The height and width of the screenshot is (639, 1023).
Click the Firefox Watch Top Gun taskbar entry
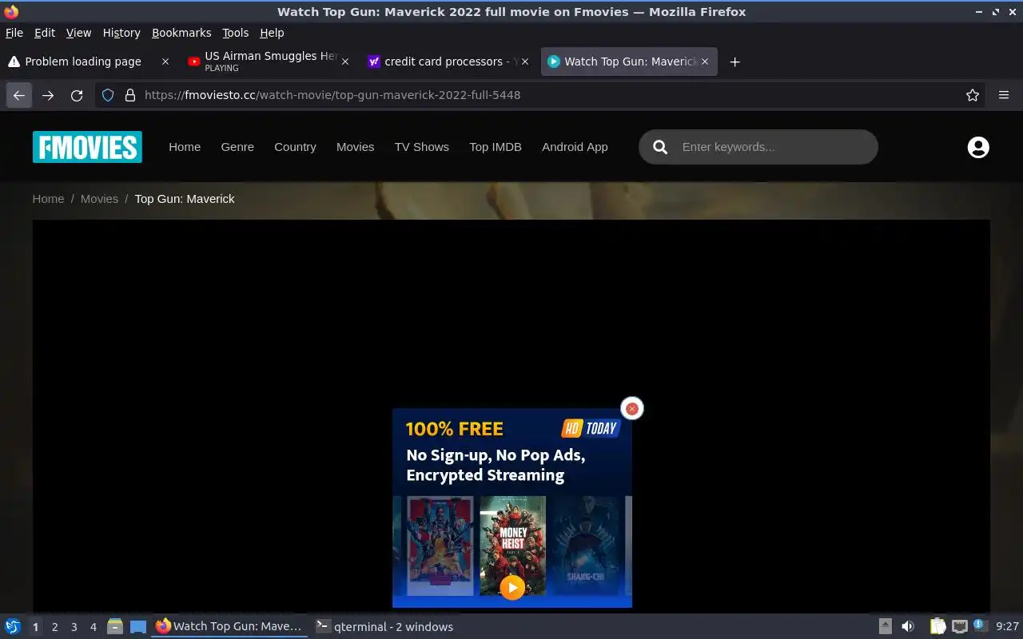[229, 627]
